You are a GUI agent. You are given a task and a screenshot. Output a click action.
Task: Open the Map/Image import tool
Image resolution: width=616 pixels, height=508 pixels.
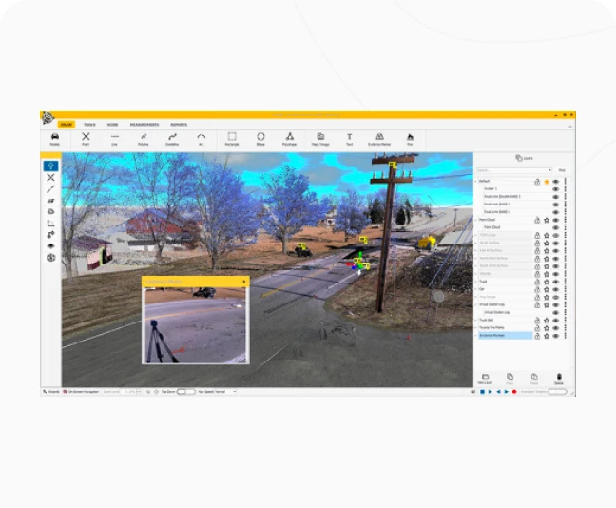pos(320,138)
